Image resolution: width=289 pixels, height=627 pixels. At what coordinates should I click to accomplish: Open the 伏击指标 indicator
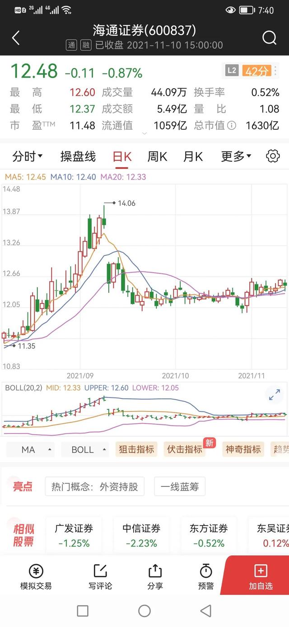click(185, 449)
